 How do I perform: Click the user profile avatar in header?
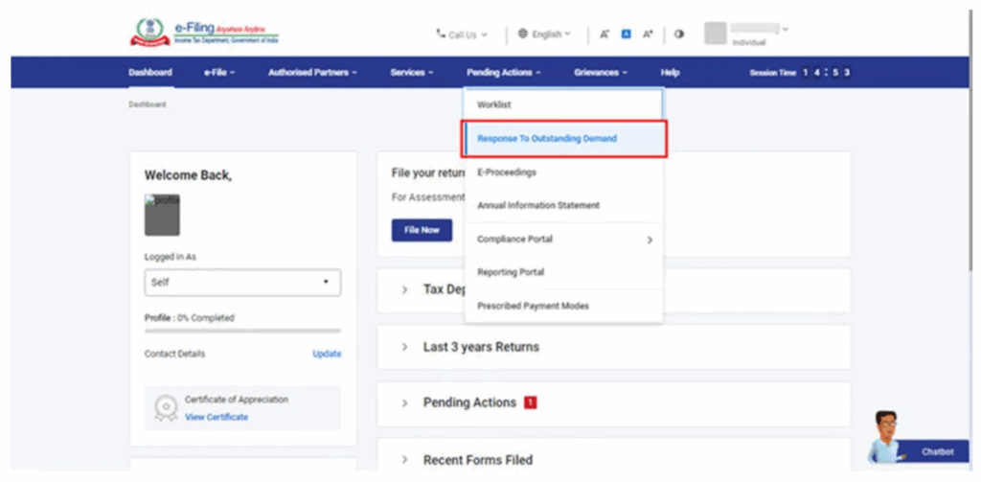pos(716,34)
